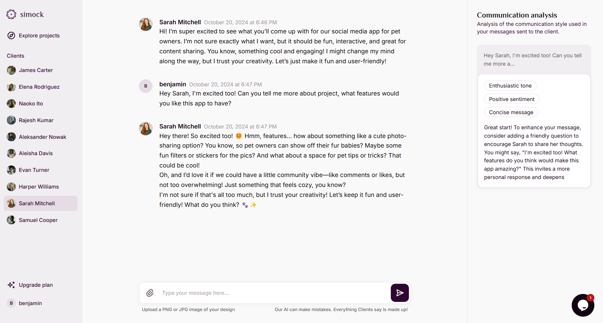The height and width of the screenshot is (323, 603).
Task: Select the Enthusiastic tone tag
Action: (510, 86)
